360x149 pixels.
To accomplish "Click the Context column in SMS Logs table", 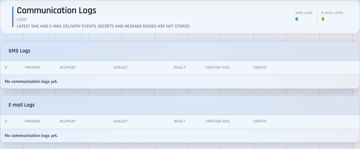I will point(260,67).
